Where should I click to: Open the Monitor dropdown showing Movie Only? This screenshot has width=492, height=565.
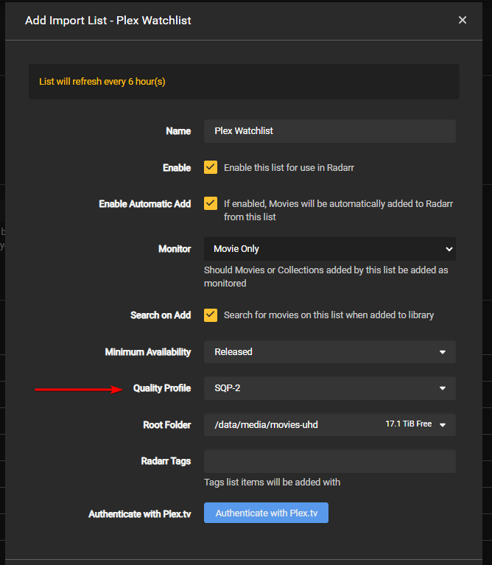click(324, 249)
